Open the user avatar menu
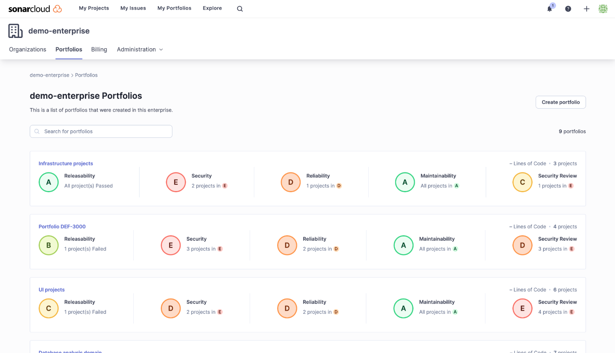Screen dimensions: 615x353 point(603,8)
